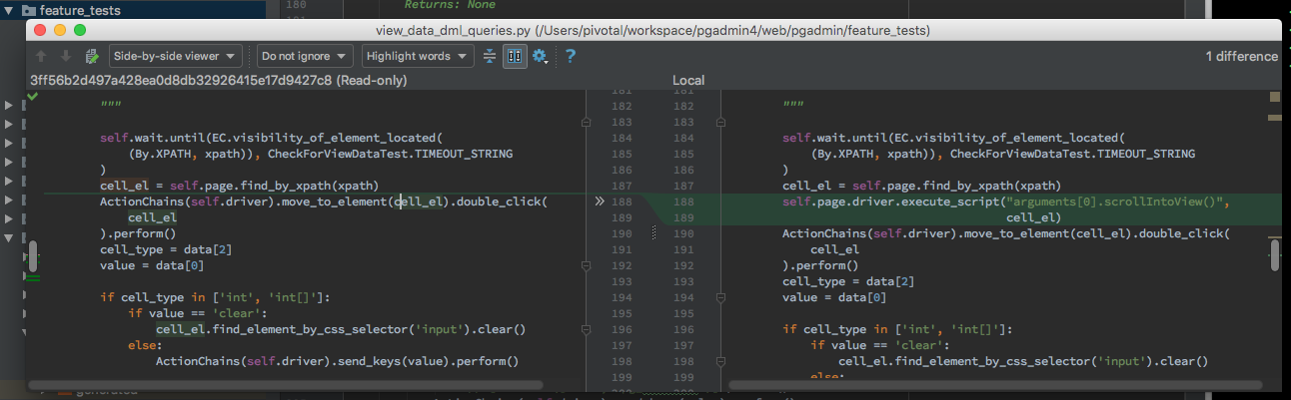Open the Side-by-side viewer dropdown
The height and width of the screenshot is (400, 1291).
(x=176, y=57)
